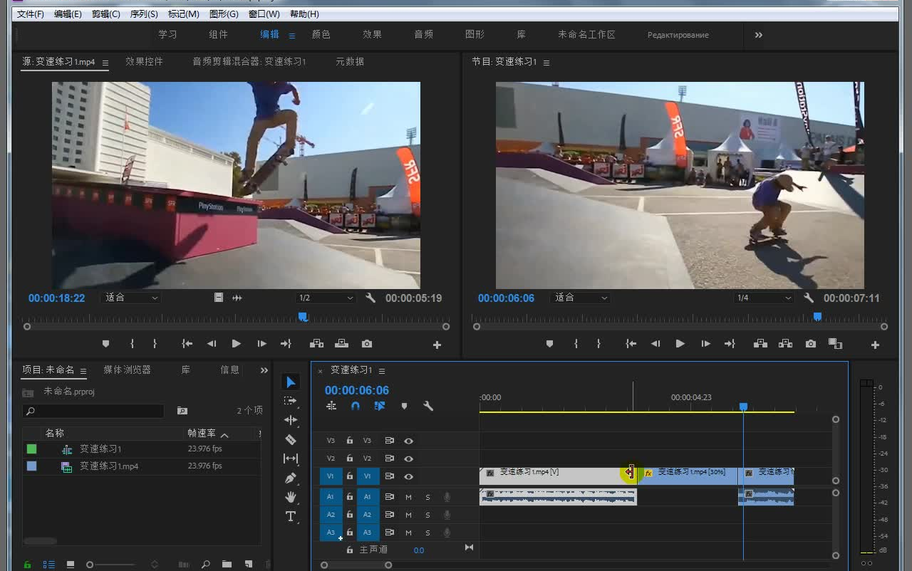912x571 pixels.
Task: Play the sequence in Program monitor
Action: pyautogui.click(x=680, y=344)
